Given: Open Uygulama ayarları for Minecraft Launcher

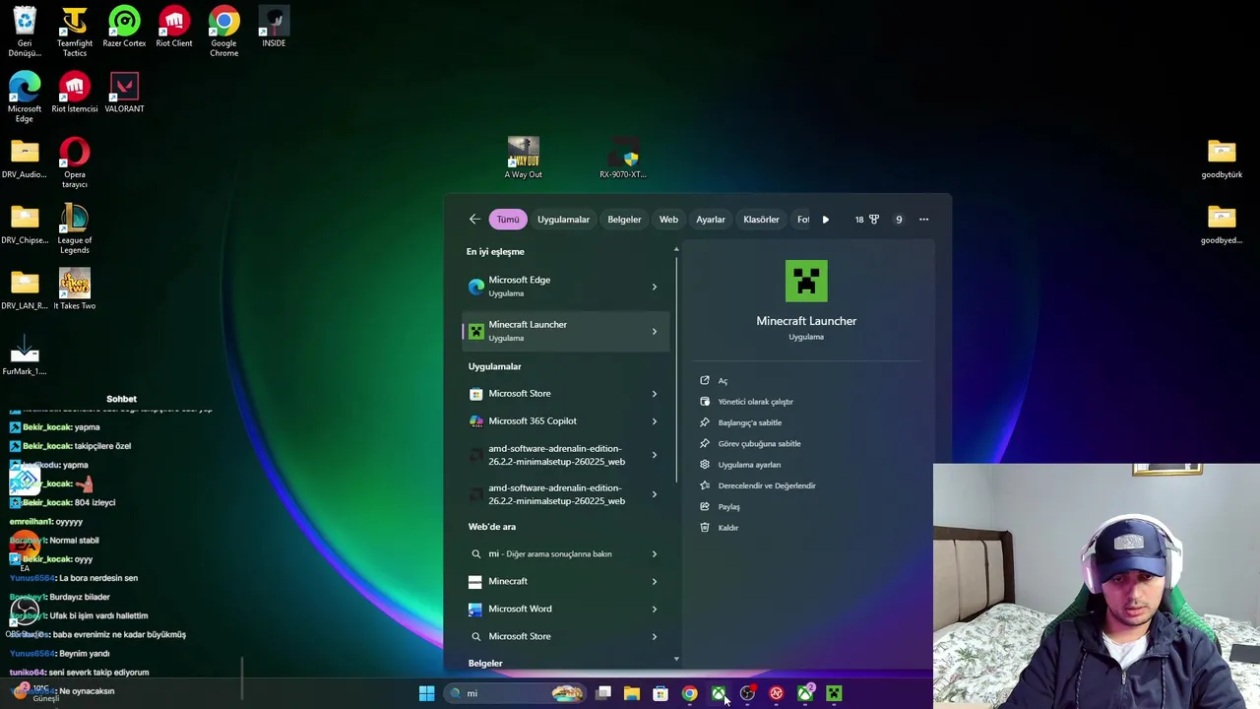Looking at the screenshot, I should 749,465.
